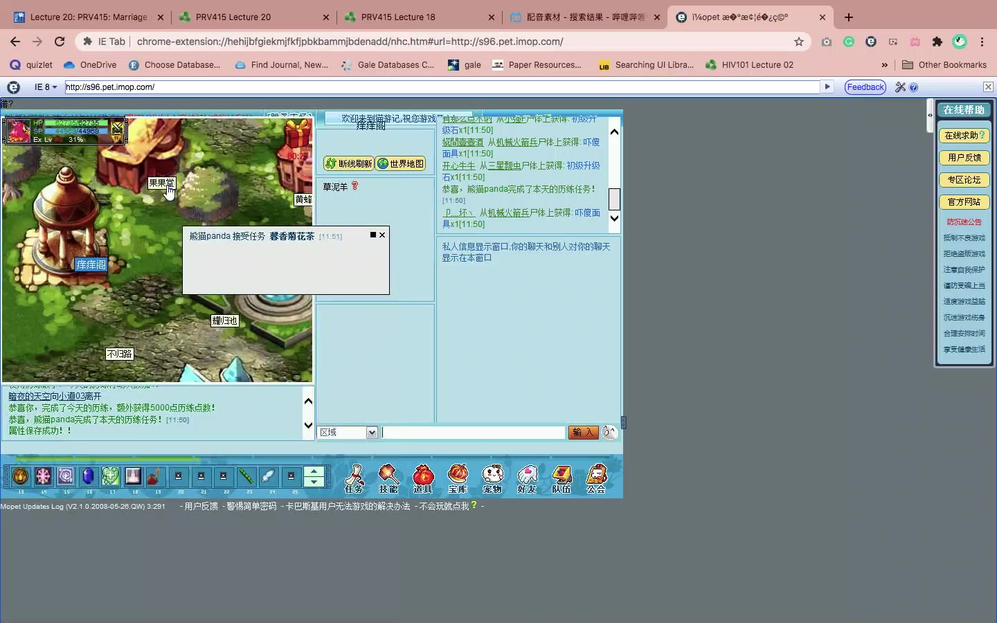
Task: Click the 用户反馈 feedback button
Action: coord(964,158)
